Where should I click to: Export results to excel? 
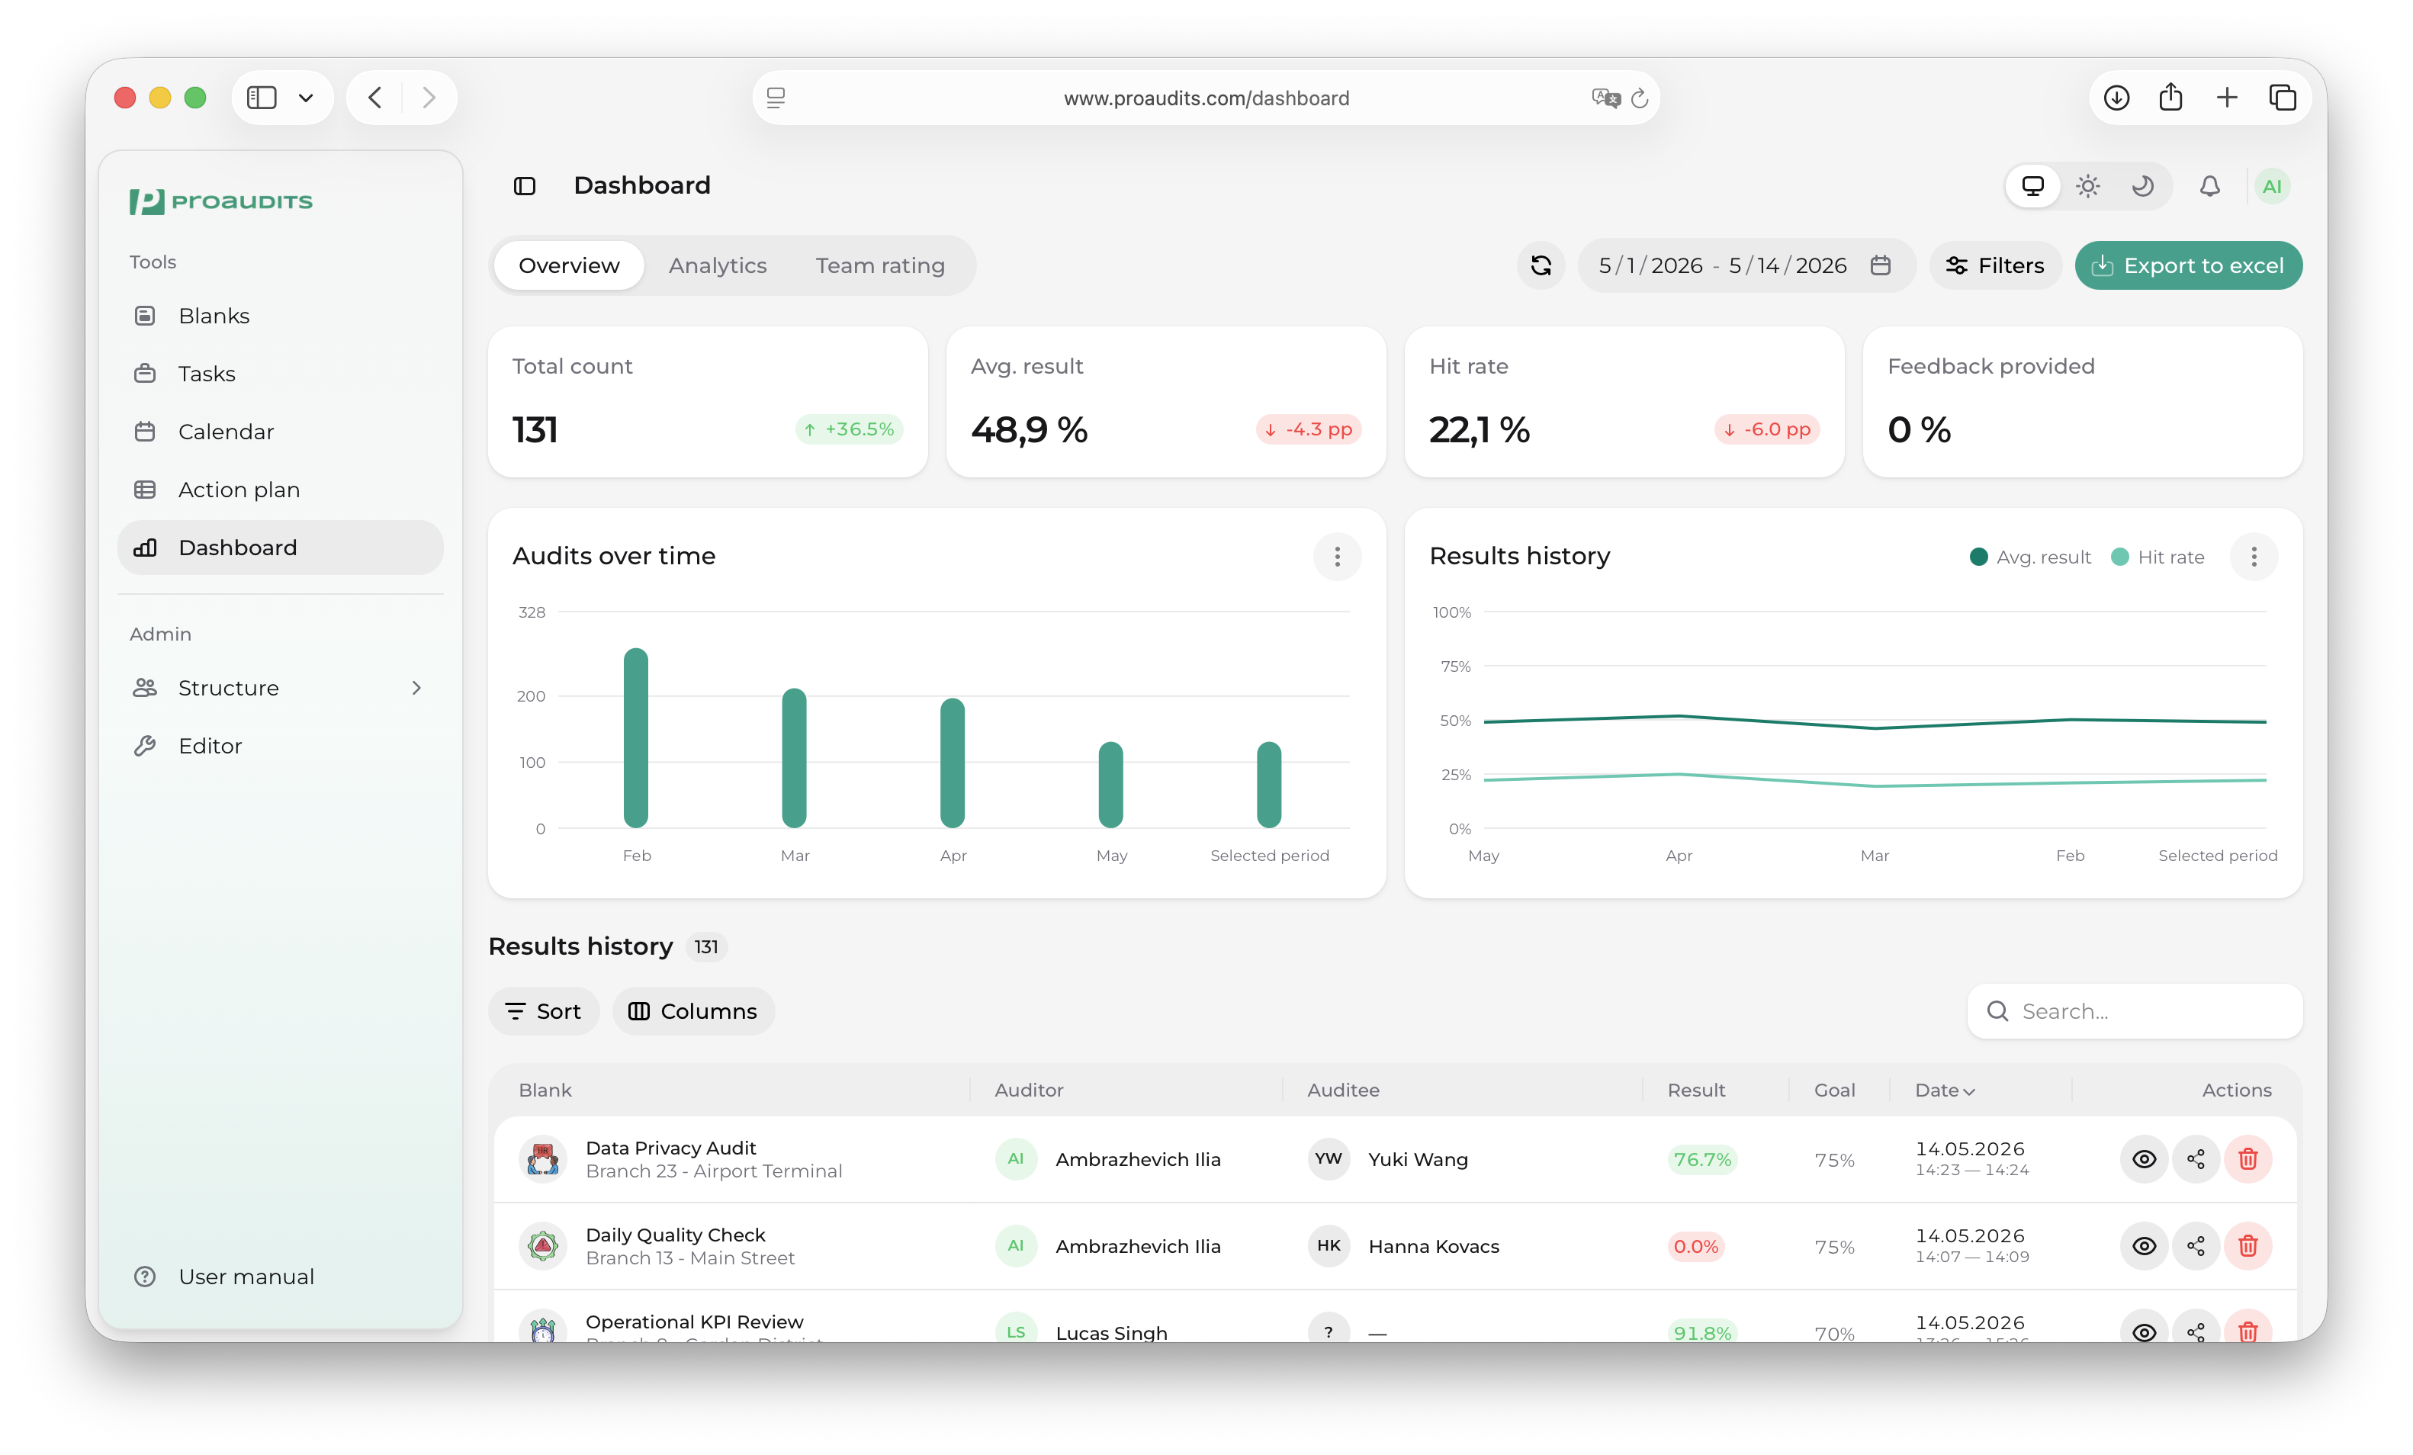(x=2189, y=265)
